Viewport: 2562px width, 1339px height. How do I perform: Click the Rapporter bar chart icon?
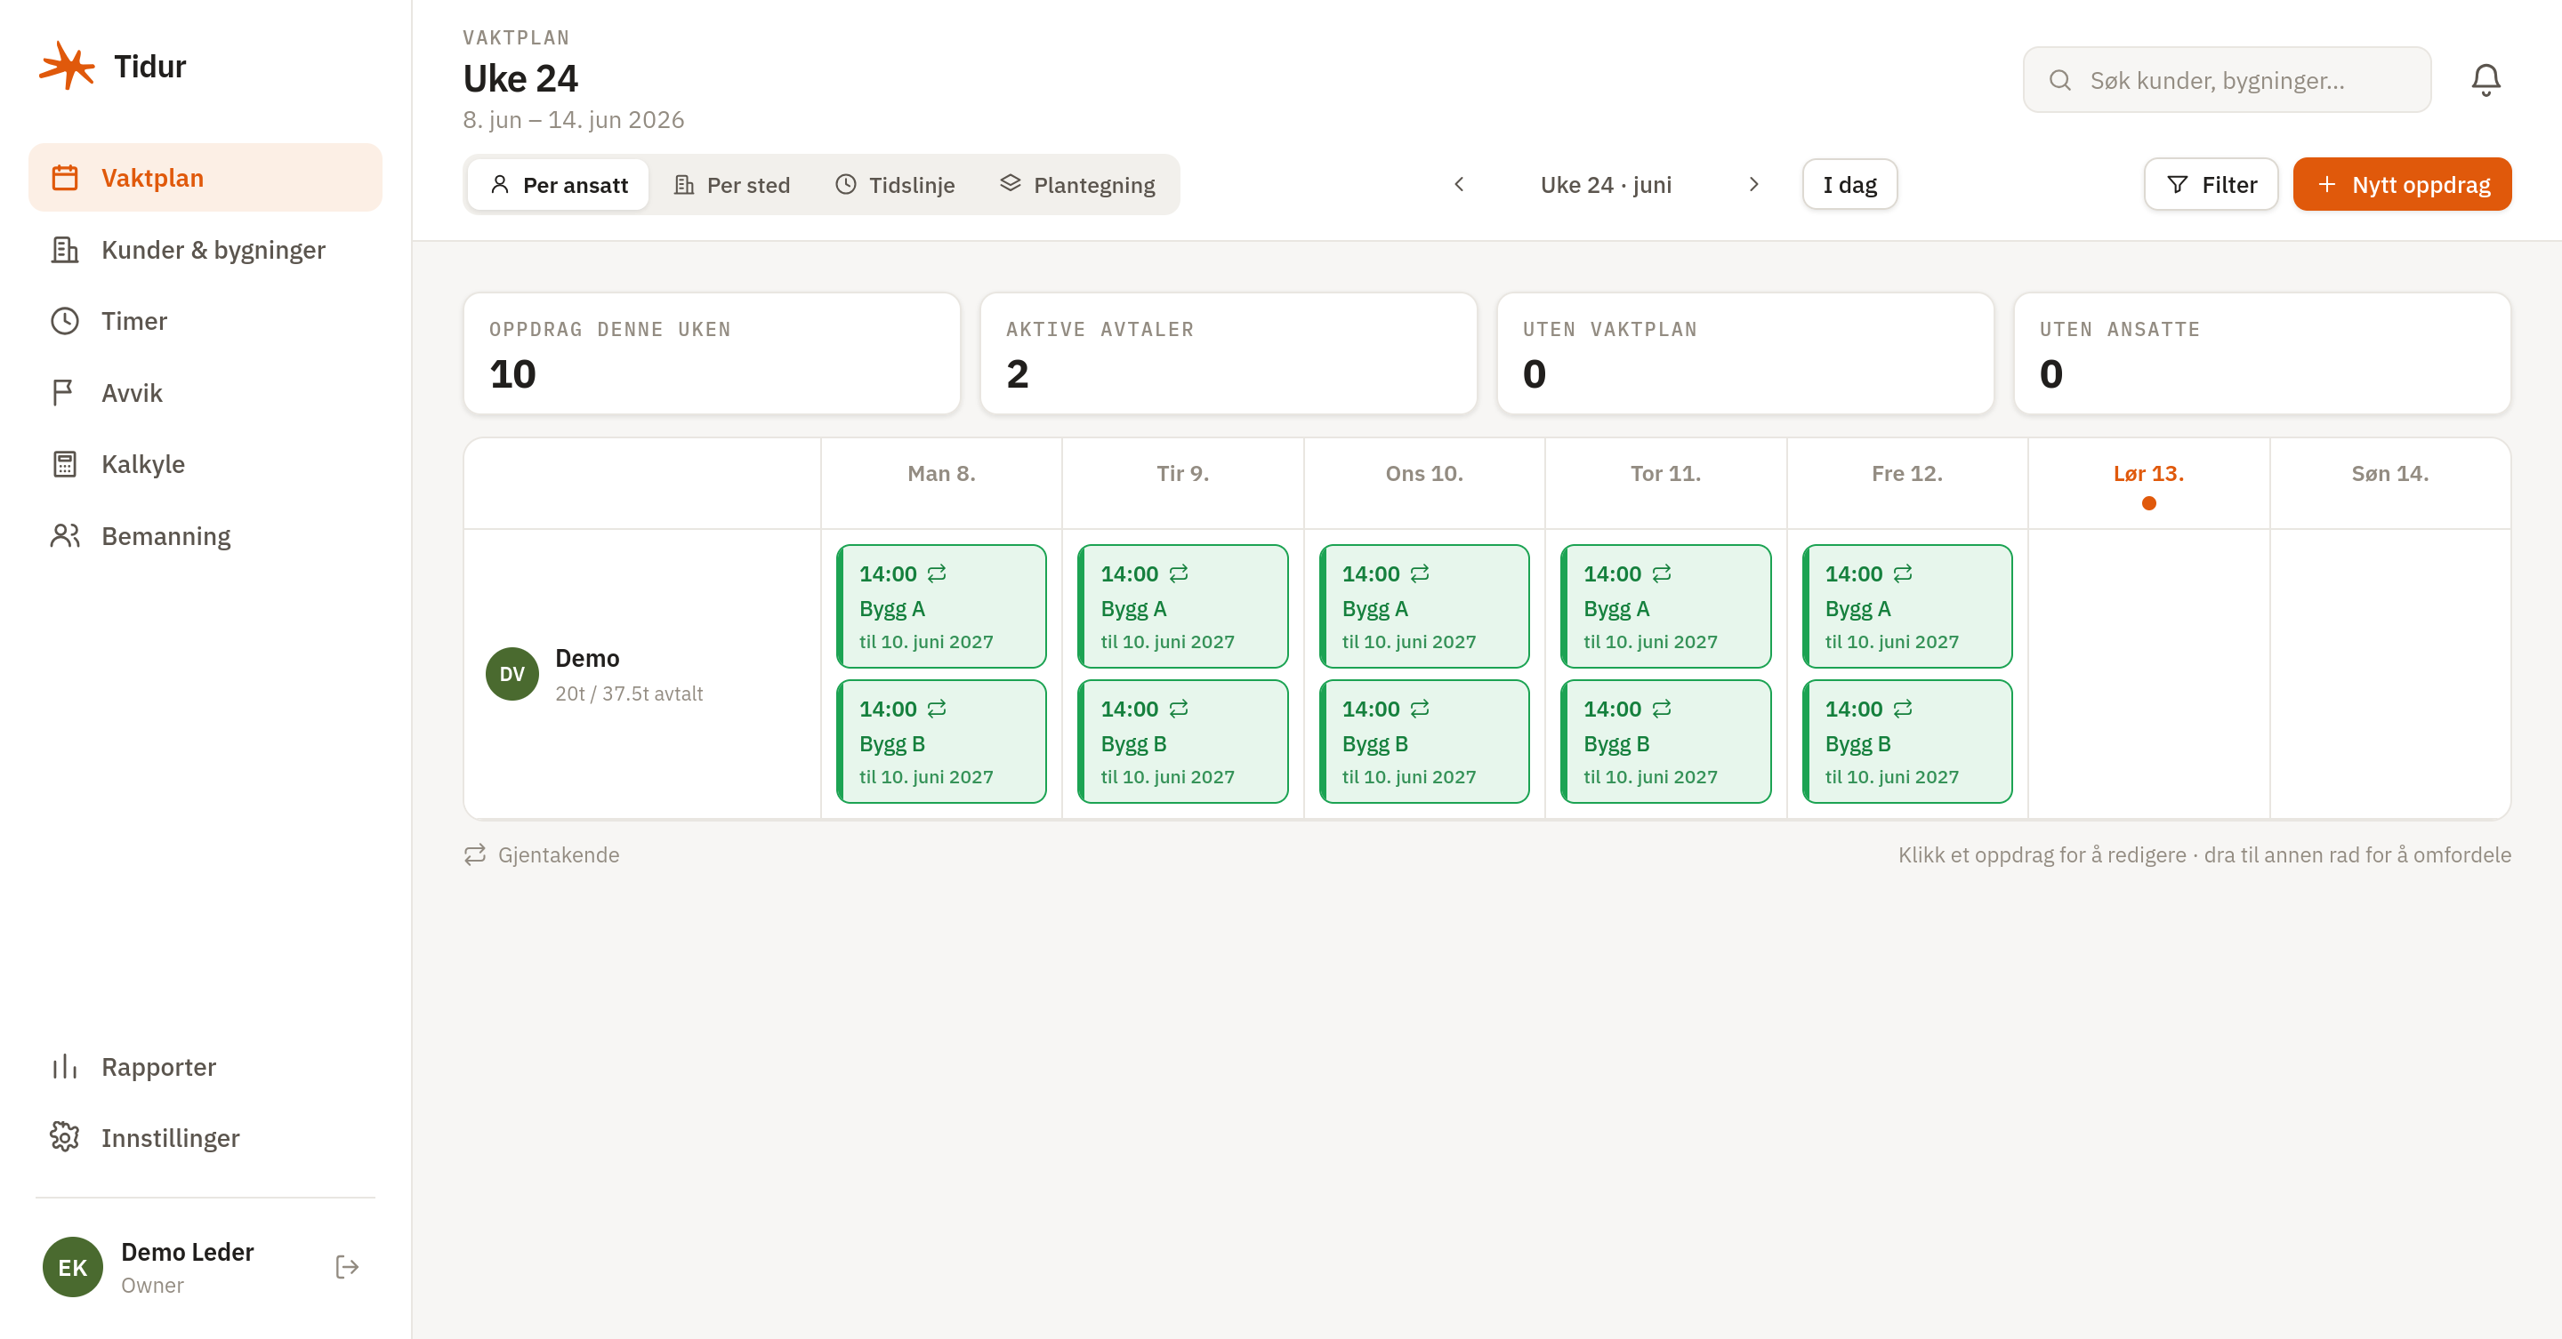coord(65,1067)
